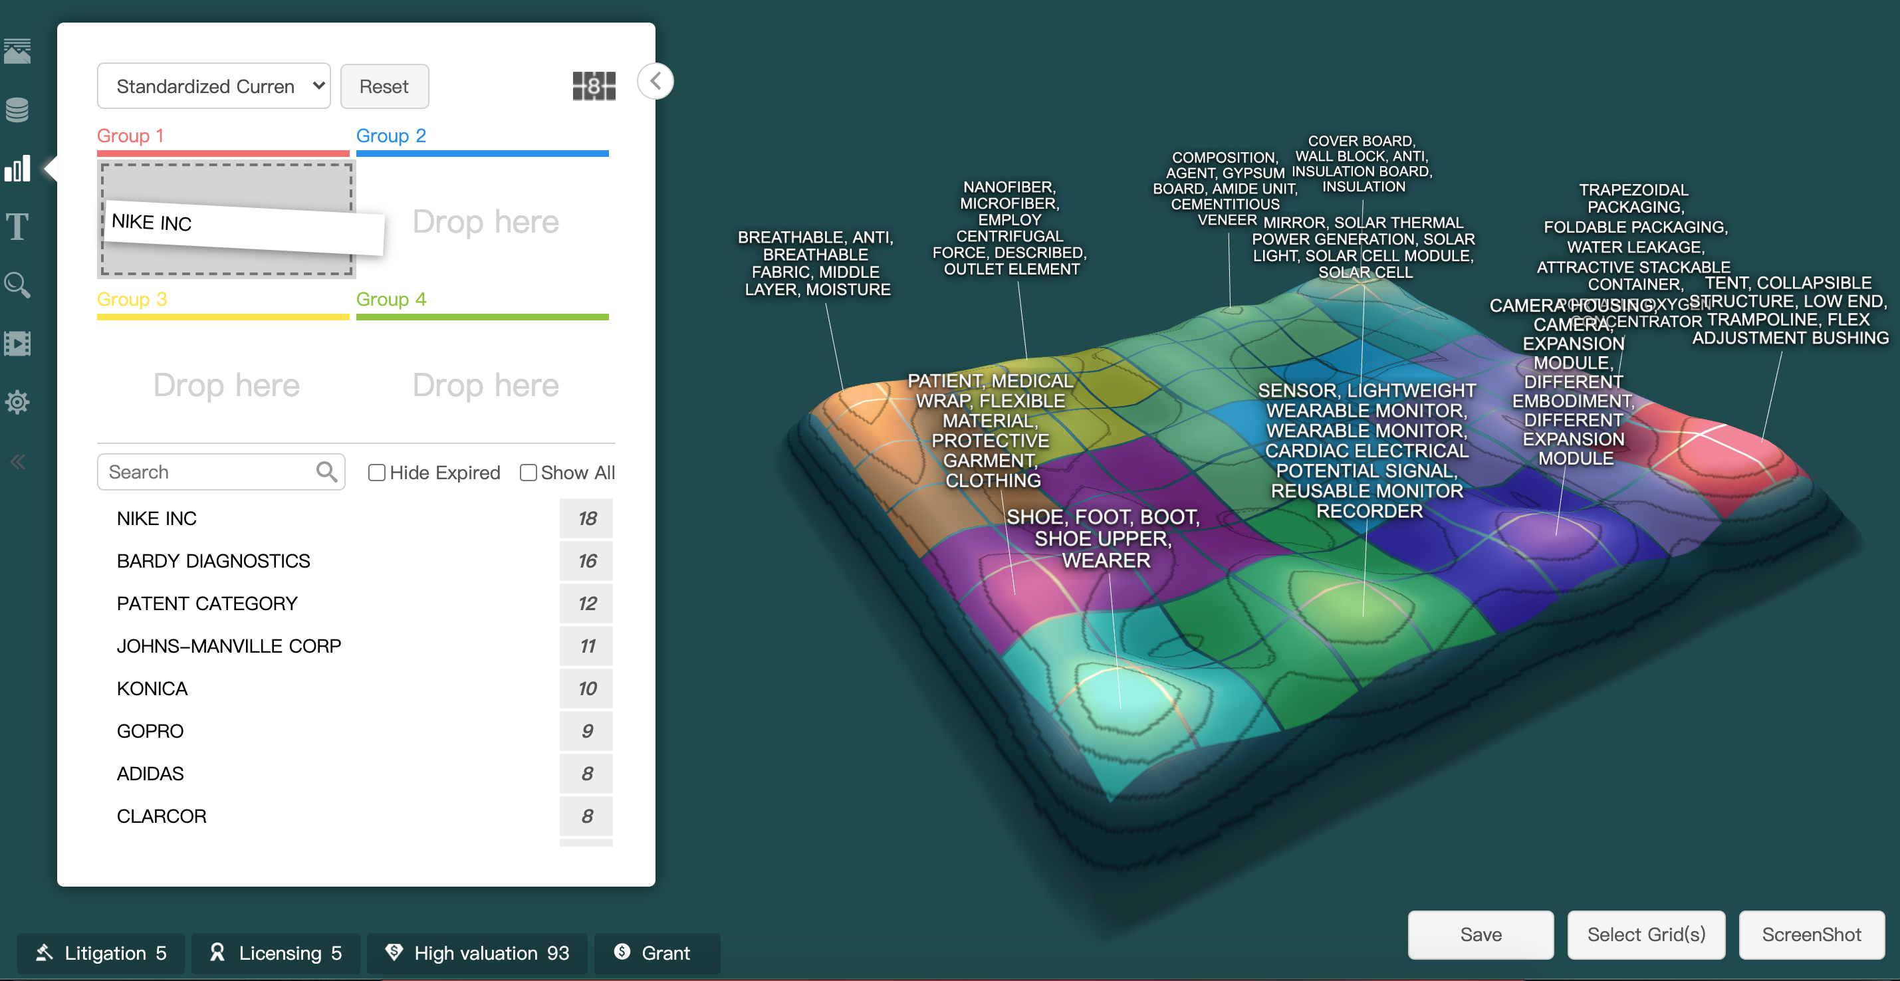The width and height of the screenshot is (1900, 981).
Task: Open the Standardized Currency dropdown
Action: (x=213, y=85)
